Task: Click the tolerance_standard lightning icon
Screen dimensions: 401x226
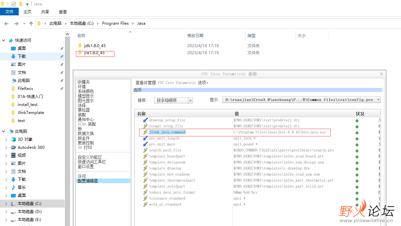Action: tap(145, 198)
